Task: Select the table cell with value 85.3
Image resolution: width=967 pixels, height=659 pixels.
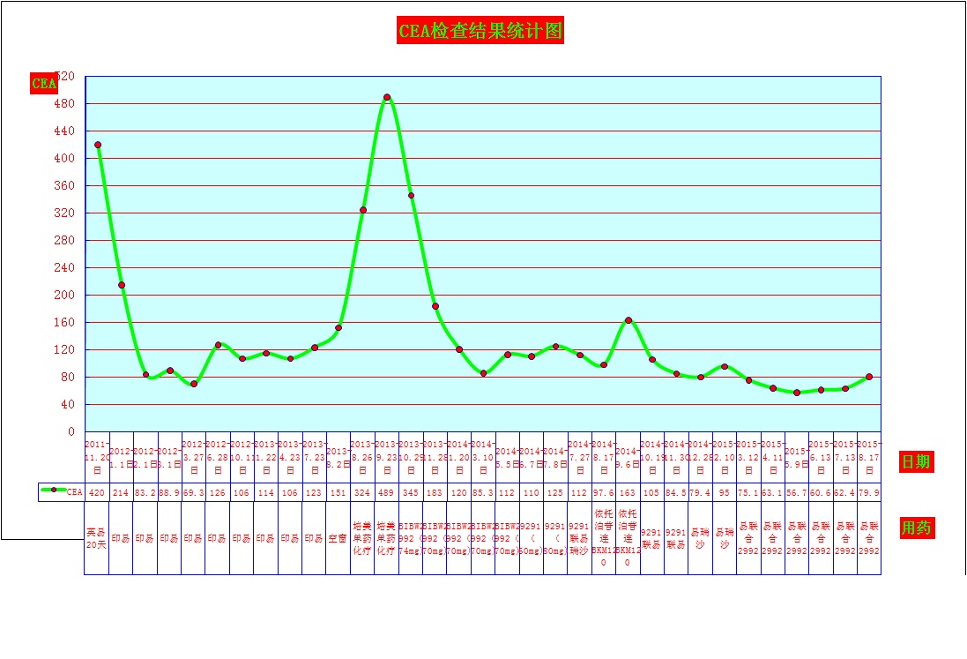Action: point(483,492)
